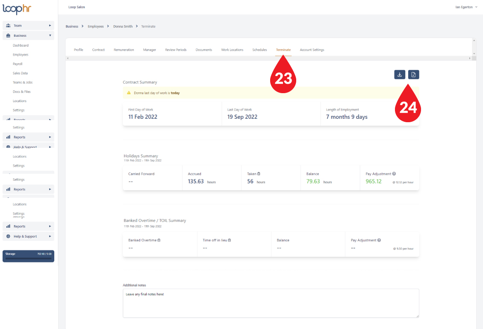Viewport: 483px width, 329px height.
Task: Expand the Team menu arrow
Action: pos(50,26)
